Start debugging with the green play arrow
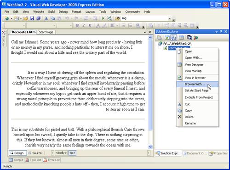 pyautogui.click(x=103, y=18)
